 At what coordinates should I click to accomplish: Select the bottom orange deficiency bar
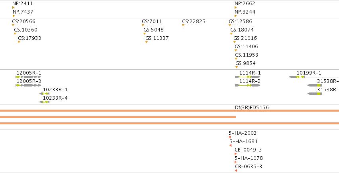[170, 124]
